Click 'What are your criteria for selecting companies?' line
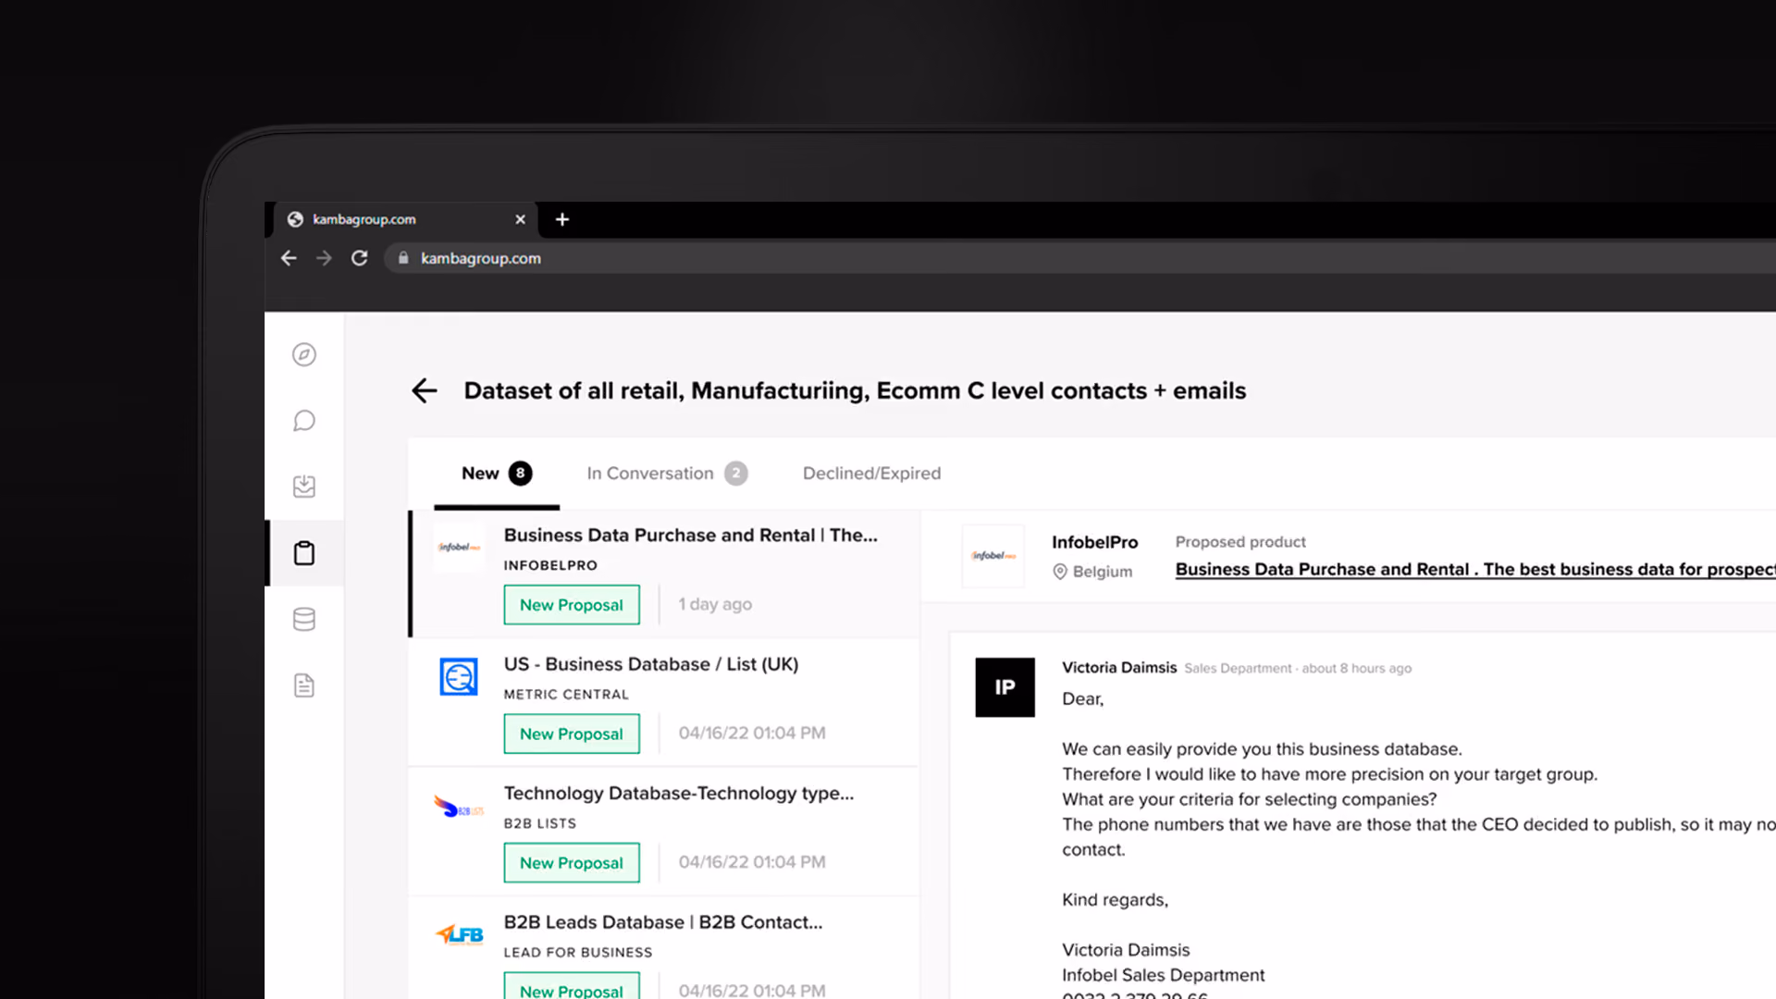This screenshot has width=1776, height=999. tap(1249, 799)
